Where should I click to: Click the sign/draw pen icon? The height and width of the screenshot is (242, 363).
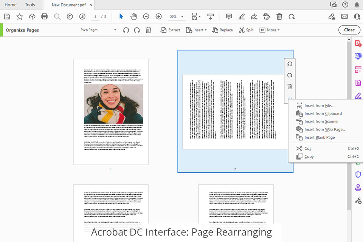pyautogui.click(x=254, y=16)
